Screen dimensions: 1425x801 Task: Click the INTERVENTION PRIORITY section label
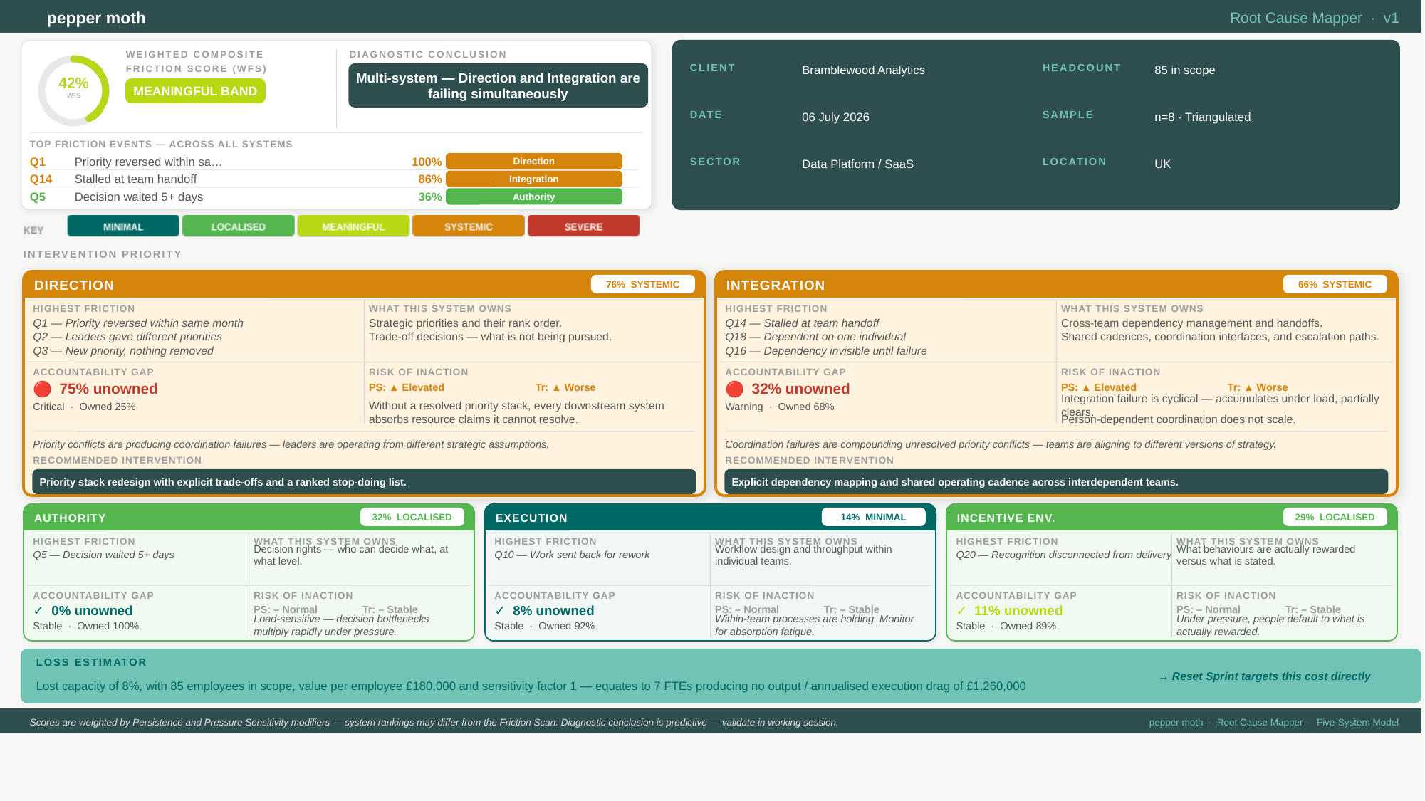tap(103, 254)
